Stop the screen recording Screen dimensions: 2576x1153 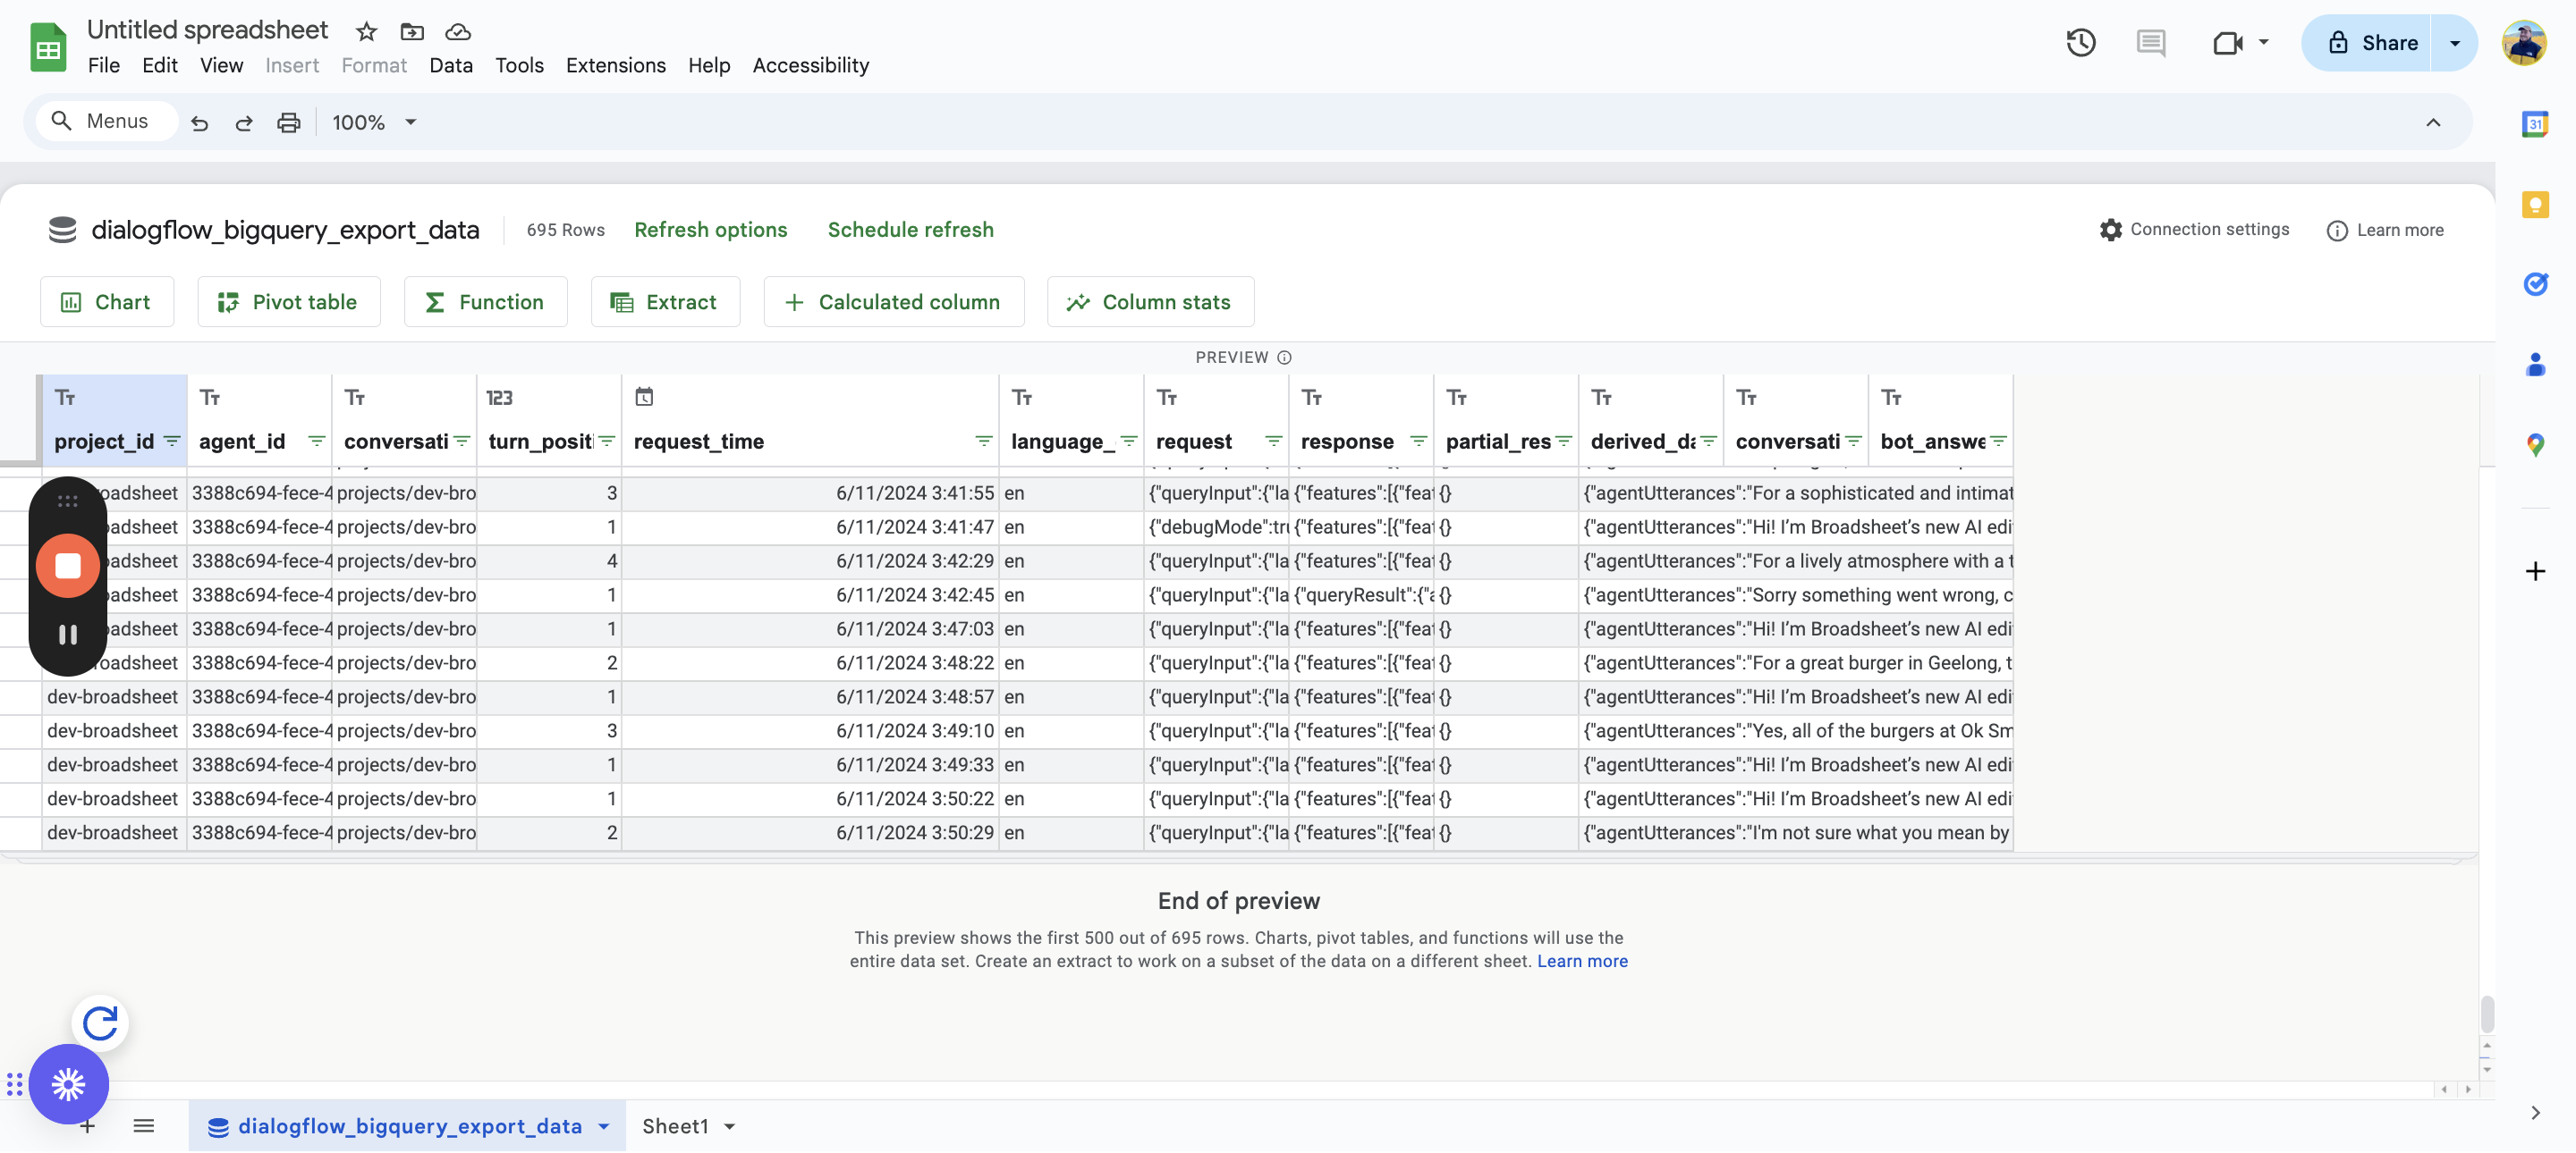coord(68,567)
